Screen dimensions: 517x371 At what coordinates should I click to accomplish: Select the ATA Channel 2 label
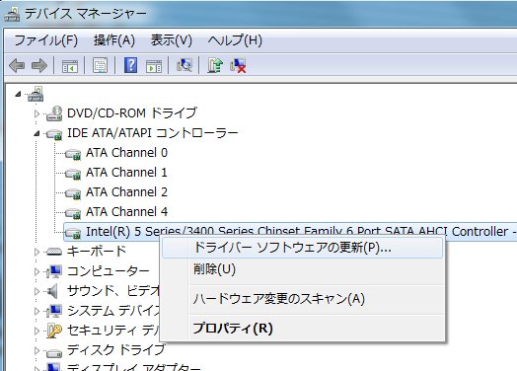coord(126,192)
